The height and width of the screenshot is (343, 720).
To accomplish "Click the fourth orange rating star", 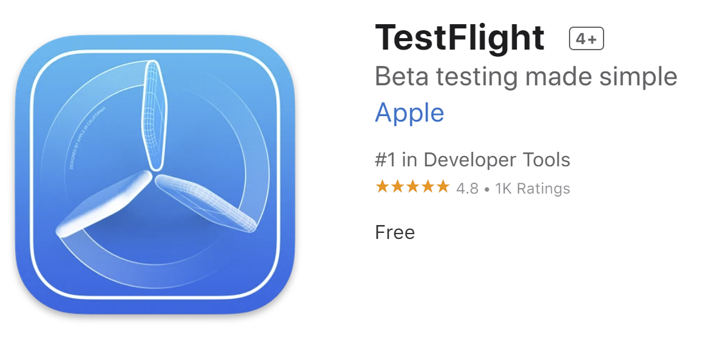I will [x=428, y=187].
